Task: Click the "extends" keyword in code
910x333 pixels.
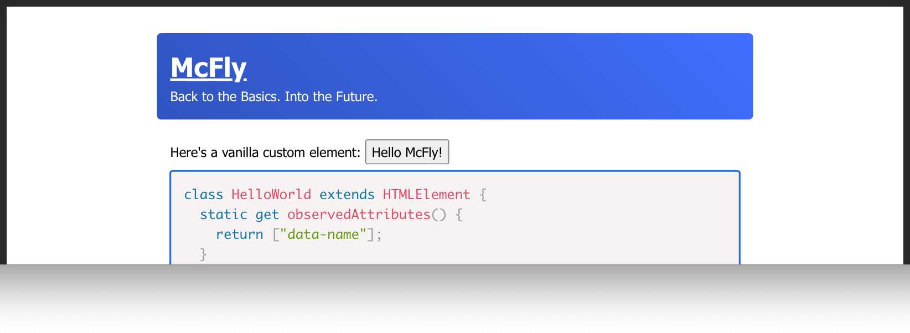Action: 347,195
